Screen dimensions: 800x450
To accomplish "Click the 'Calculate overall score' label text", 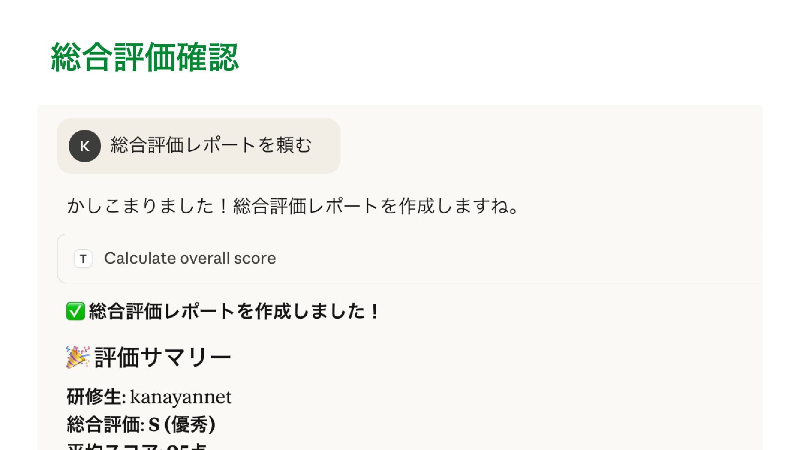I will point(190,258).
